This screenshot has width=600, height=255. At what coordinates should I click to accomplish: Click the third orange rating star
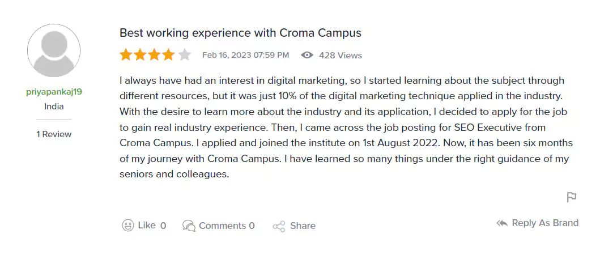pos(155,55)
